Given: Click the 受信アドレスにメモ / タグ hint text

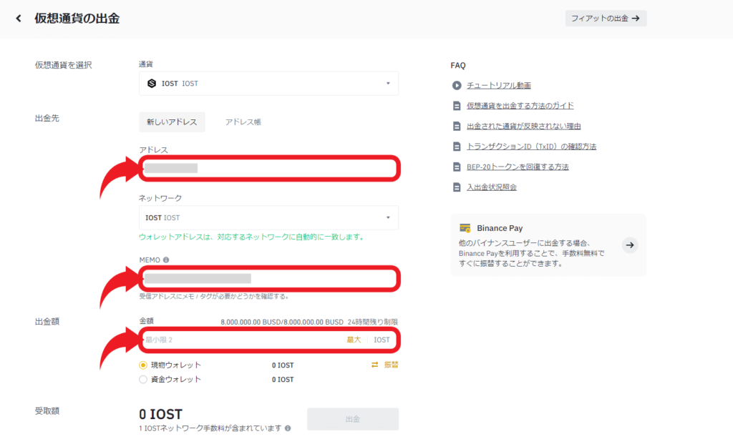Looking at the screenshot, I should coord(213,296).
